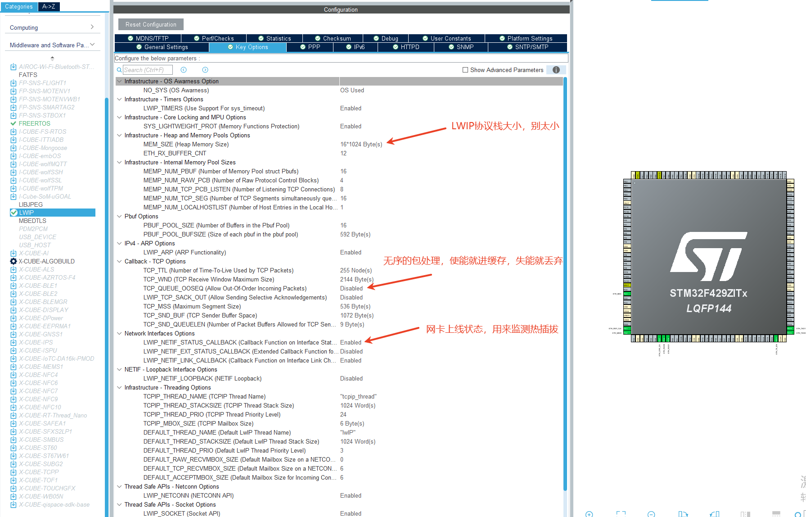This screenshot has height=517, width=806.
Task: Uncheck FREERTOS in the middleware list
Action: pos(14,123)
